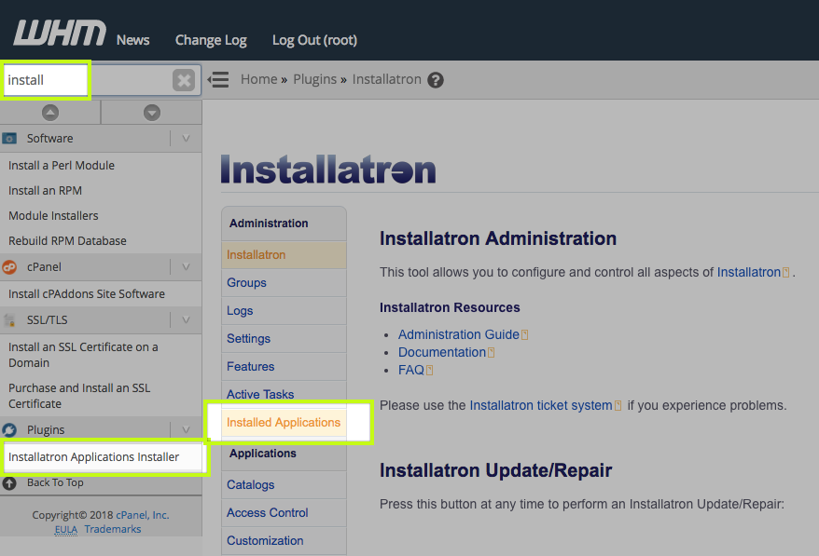The width and height of the screenshot is (819, 556).
Task: Click the cPanel section header label
Action: [x=45, y=267]
